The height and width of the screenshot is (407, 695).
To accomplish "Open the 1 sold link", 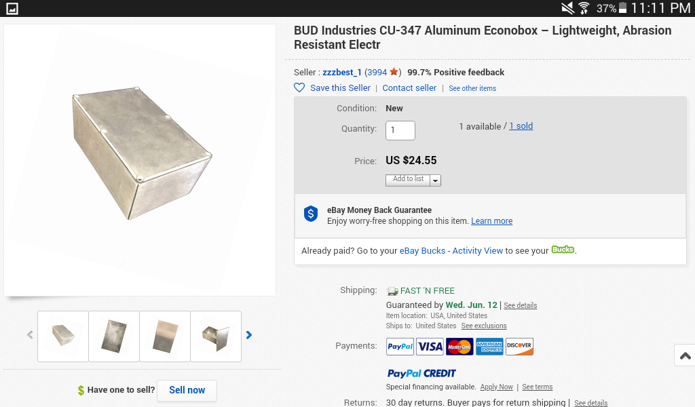I will tap(521, 126).
